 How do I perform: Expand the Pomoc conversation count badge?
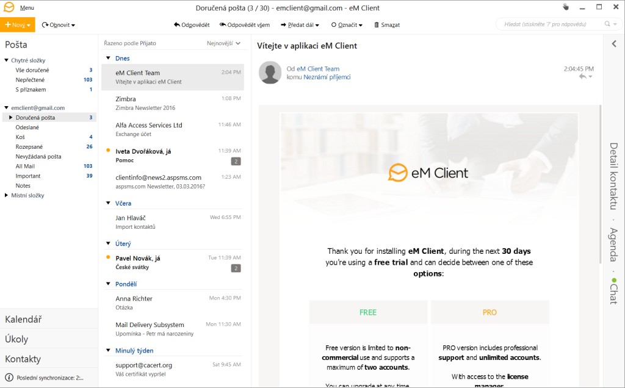click(236, 161)
